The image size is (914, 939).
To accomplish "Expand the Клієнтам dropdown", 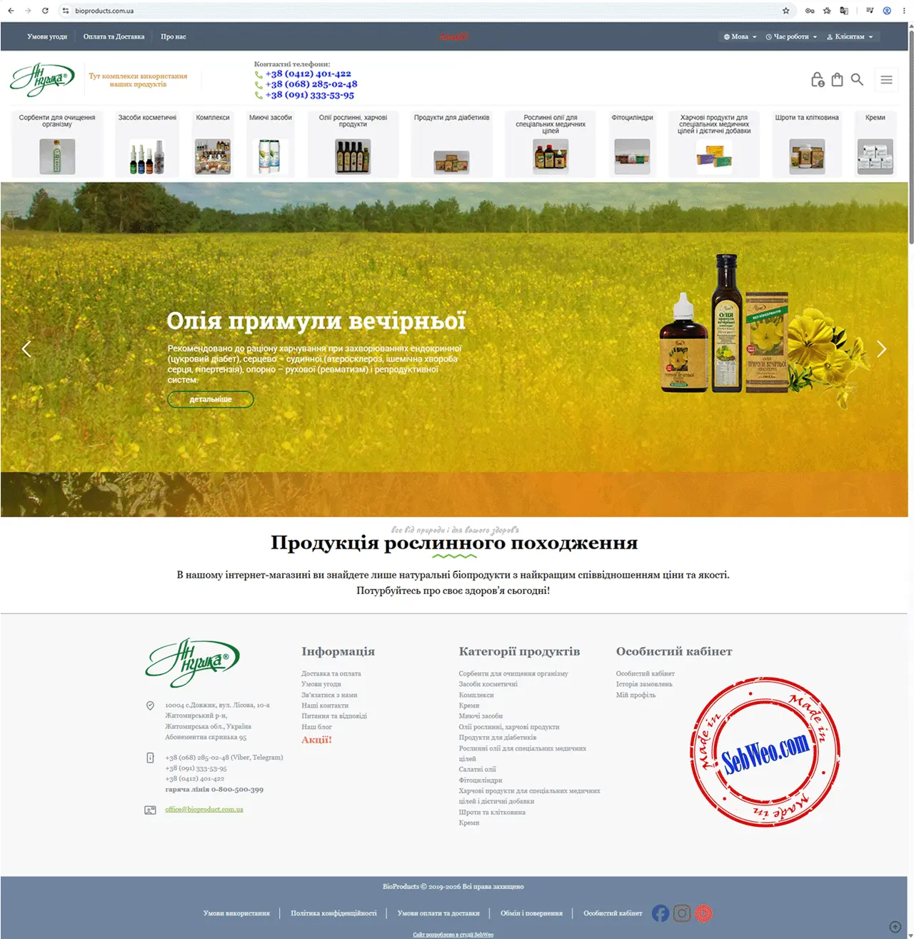I will (x=850, y=36).
